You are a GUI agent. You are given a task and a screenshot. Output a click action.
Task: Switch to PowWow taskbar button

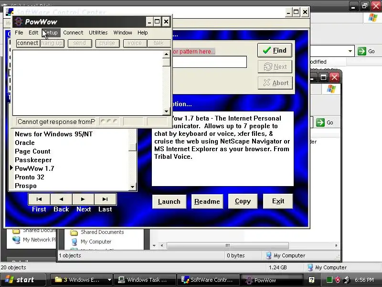[x=271, y=280]
